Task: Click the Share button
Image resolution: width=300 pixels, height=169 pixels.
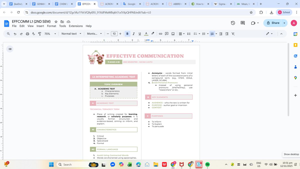Action: [x=273, y=23]
